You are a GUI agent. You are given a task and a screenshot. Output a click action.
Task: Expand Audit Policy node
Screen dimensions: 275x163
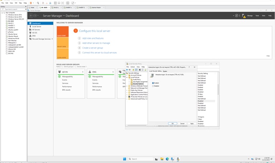pos(129,80)
